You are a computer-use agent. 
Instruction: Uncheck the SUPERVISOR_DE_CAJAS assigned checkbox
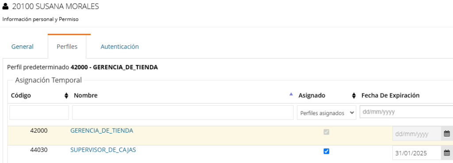click(326, 151)
